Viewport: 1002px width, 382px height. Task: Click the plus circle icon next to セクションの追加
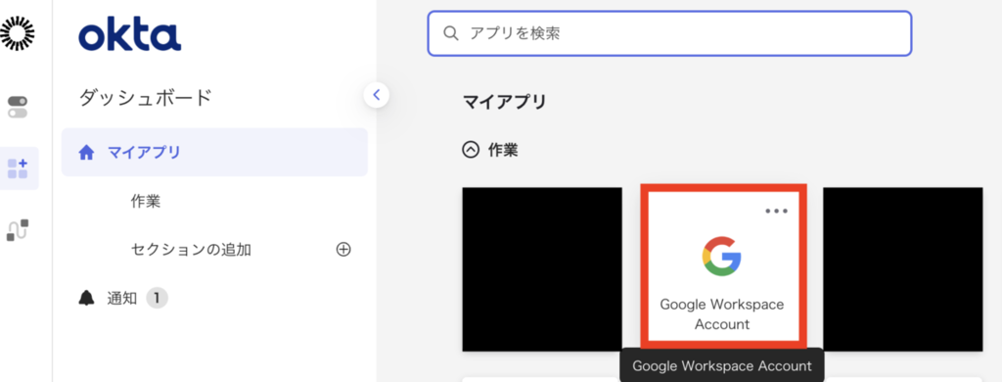[x=343, y=250]
